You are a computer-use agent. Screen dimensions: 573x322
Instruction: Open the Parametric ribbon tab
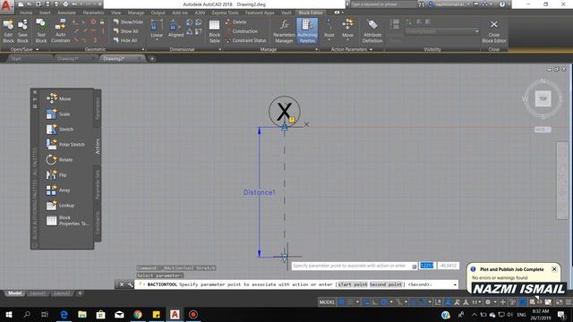point(93,13)
